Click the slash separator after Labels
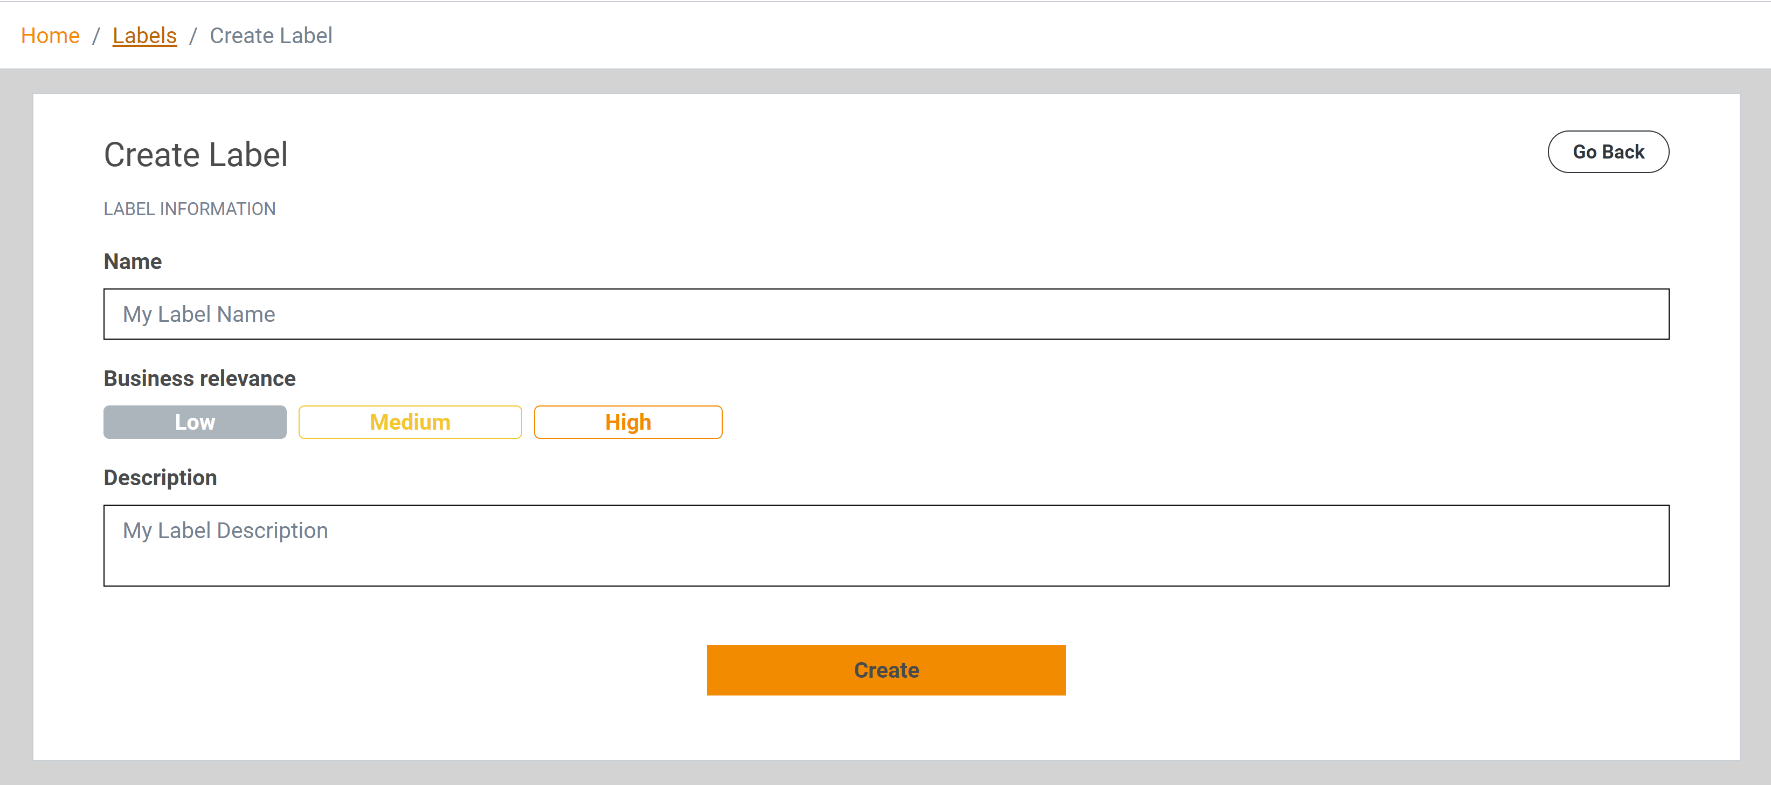Image resolution: width=1771 pixels, height=785 pixels. [193, 36]
